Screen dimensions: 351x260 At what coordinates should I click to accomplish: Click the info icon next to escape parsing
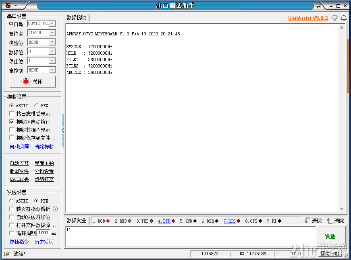click(x=55, y=209)
